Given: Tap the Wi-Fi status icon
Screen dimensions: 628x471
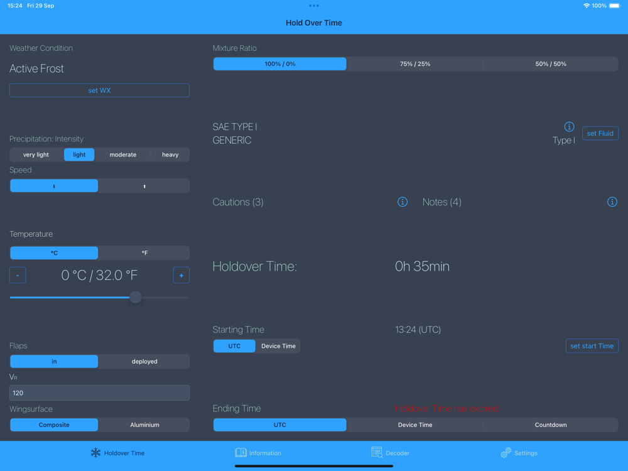Looking at the screenshot, I should point(587,6).
